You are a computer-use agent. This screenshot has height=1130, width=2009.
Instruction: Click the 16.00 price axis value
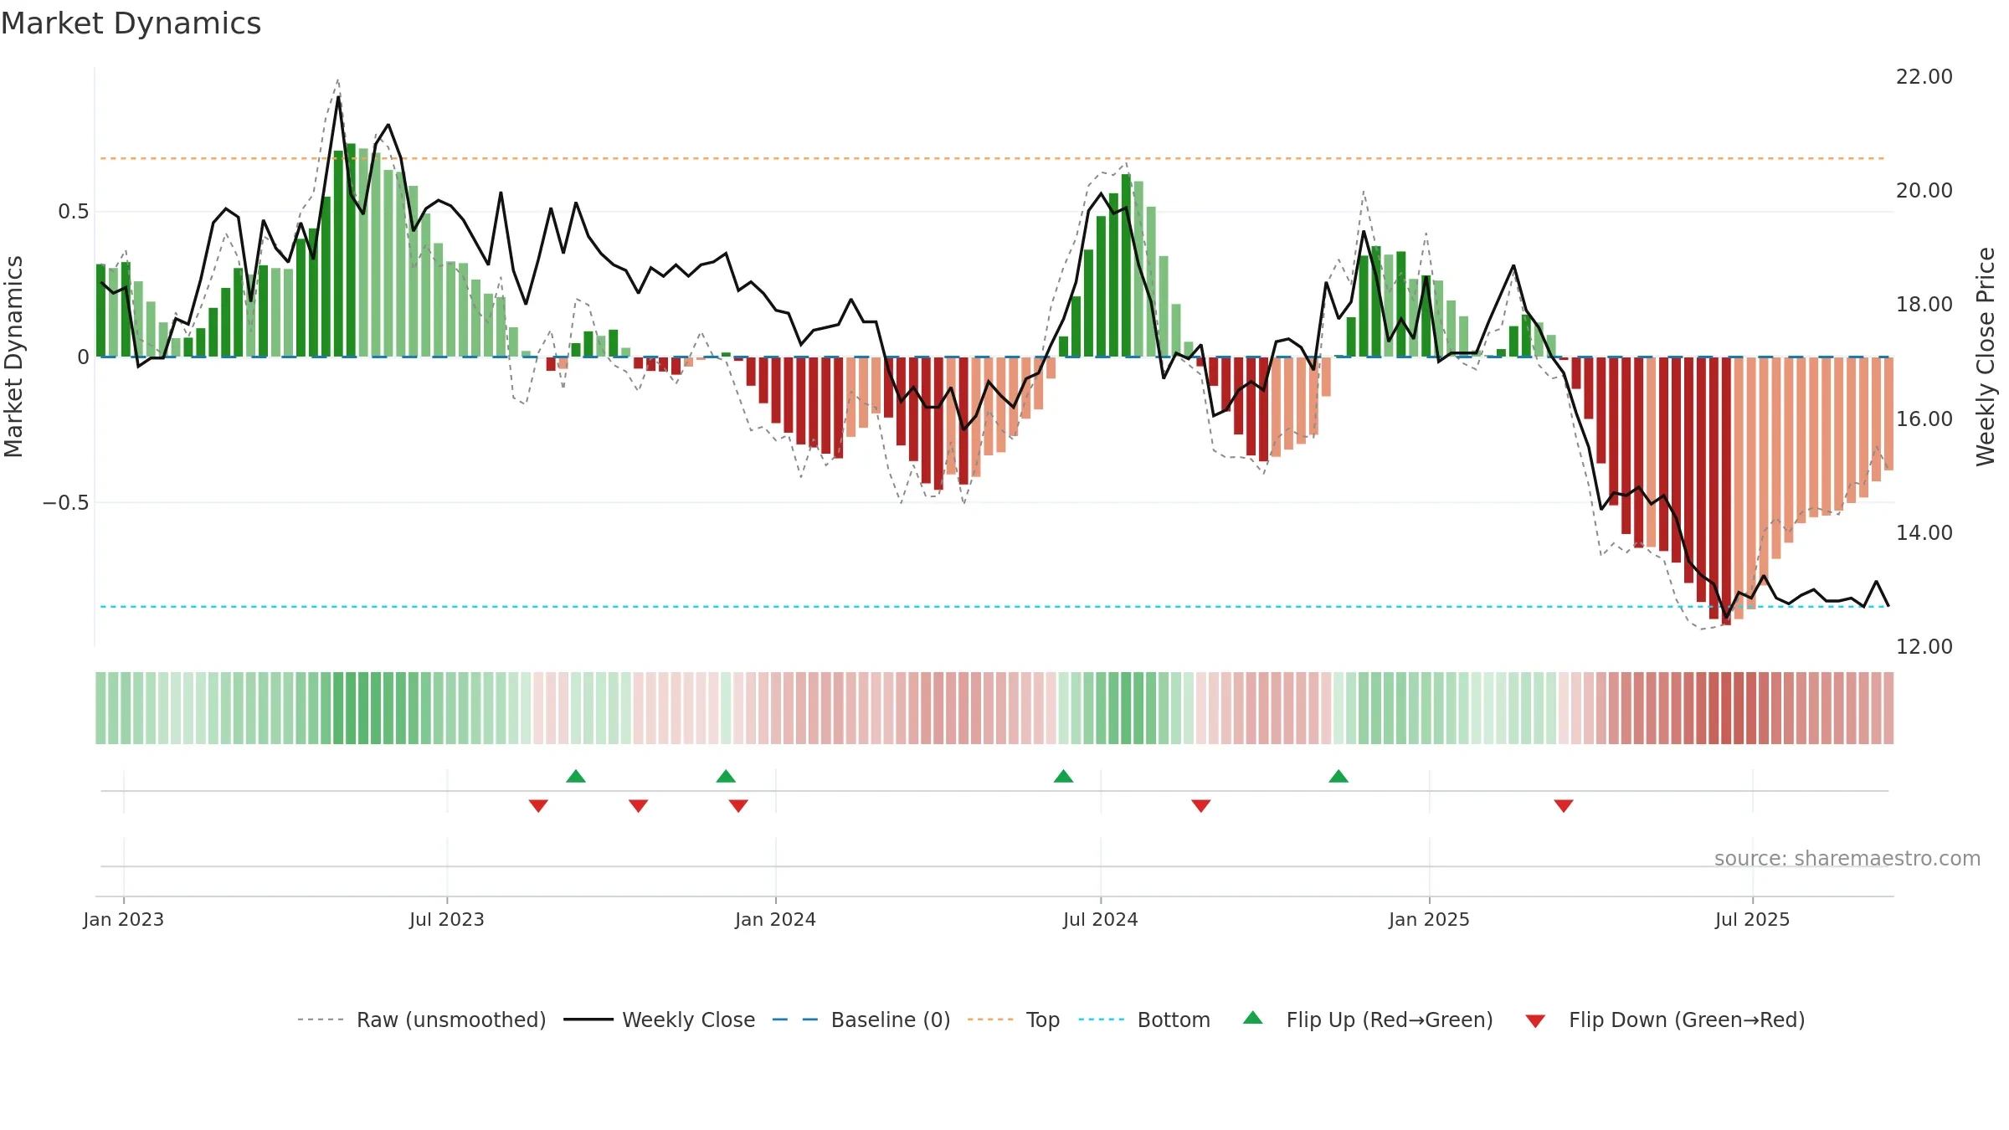click(1924, 419)
